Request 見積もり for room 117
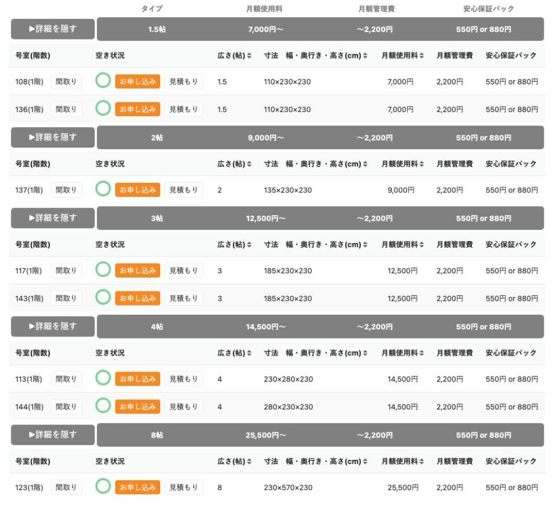 pos(183,270)
